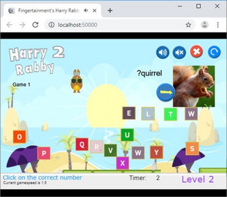Close the game with red X button
The height and width of the screenshot is (197, 227).
coord(196,52)
